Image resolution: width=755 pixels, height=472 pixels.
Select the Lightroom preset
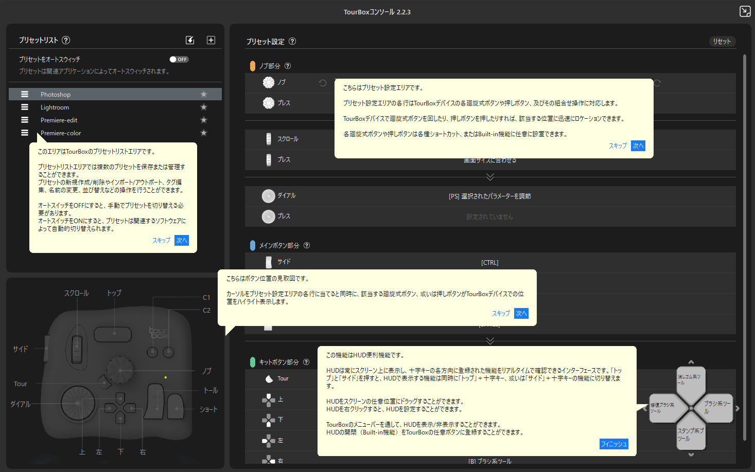click(x=55, y=107)
